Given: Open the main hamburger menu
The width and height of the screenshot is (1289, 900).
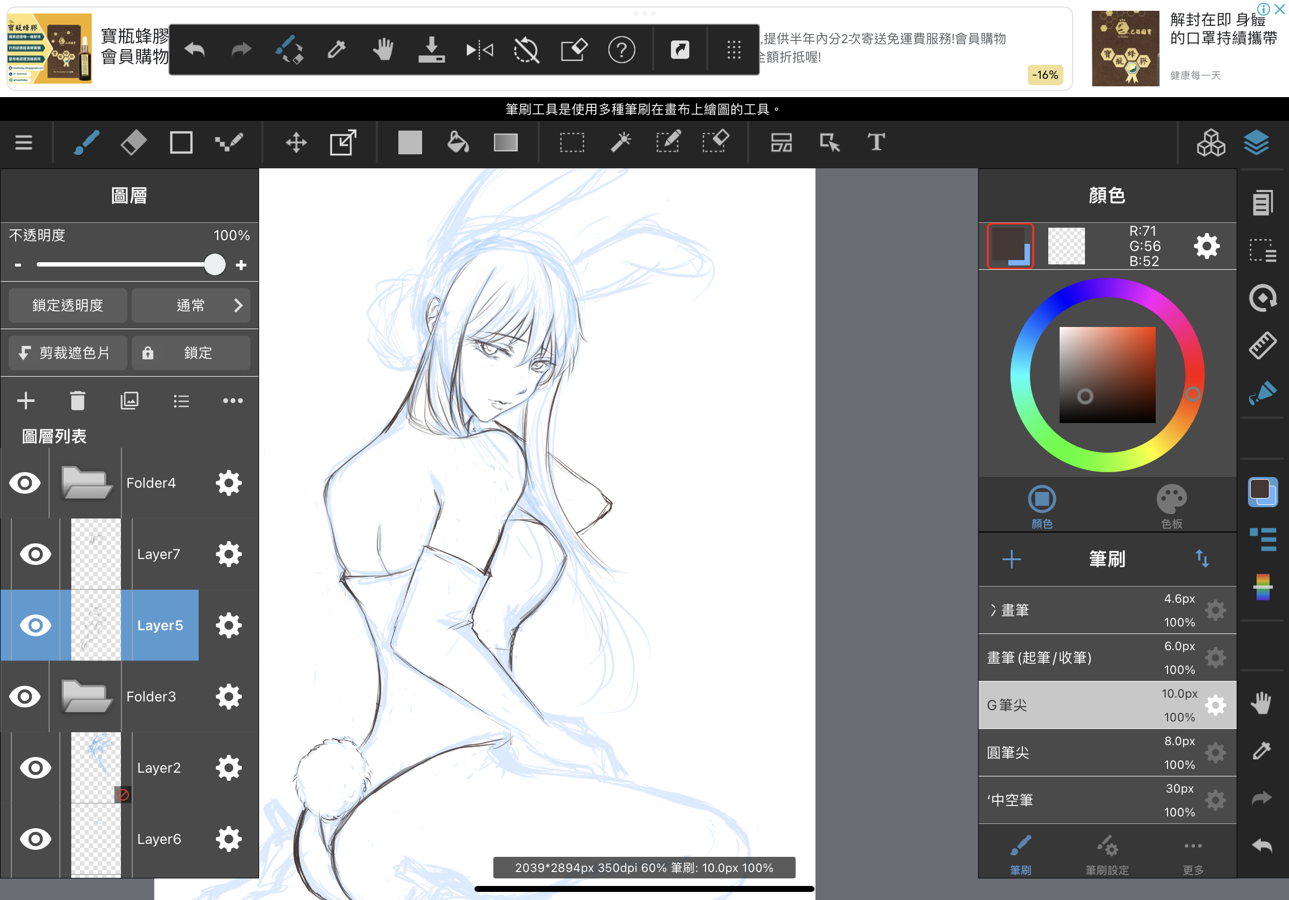Looking at the screenshot, I should [23, 142].
